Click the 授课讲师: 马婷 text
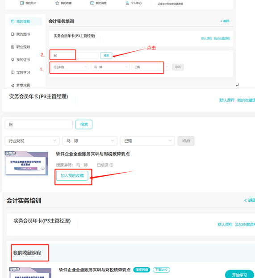Viewport: 255px width, 278px height. pos(72,165)
